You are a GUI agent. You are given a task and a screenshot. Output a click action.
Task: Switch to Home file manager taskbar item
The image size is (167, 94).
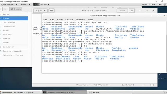(110, 92)
